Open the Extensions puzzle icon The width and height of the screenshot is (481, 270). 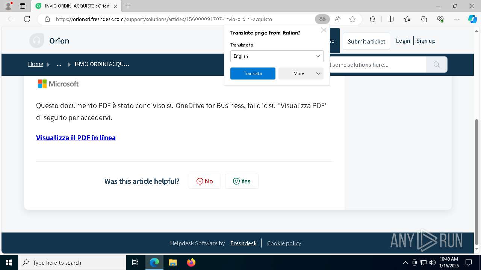372,19
